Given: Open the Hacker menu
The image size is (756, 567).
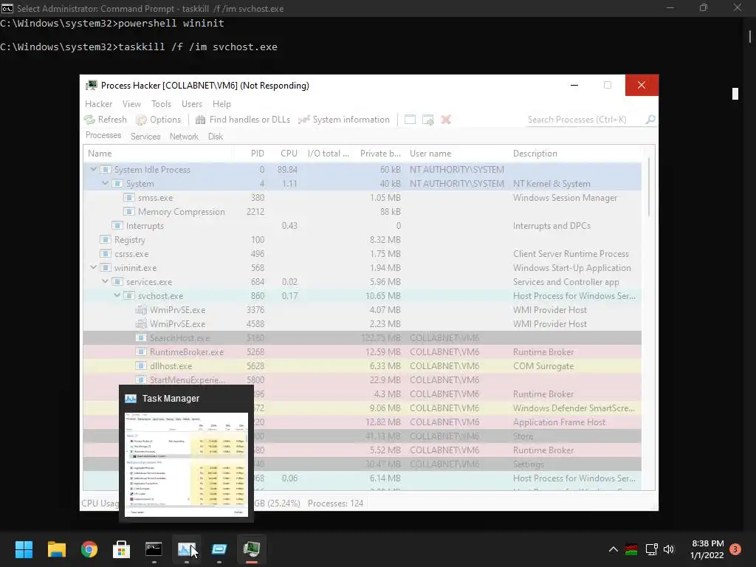Looking at the screenshot, I should click(98, 104).
